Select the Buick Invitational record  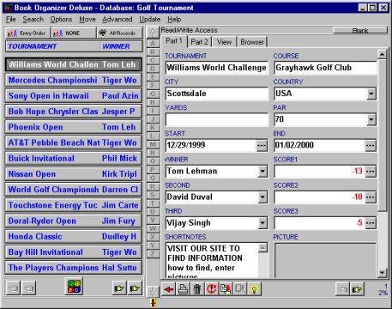(74, 158)
